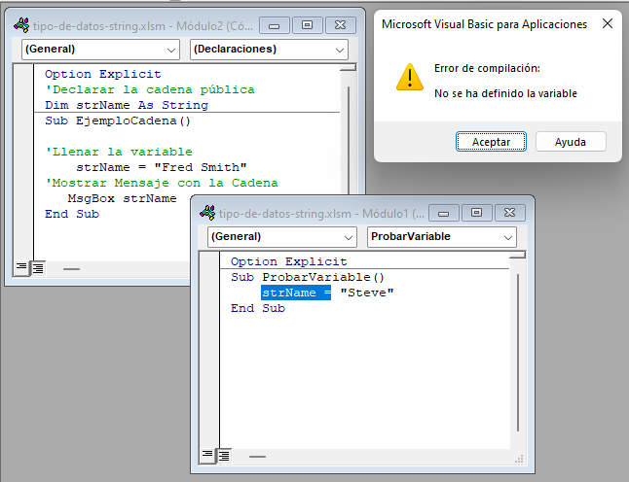
Task: Switch Módulo1 to Full Module View
Action: [224, 455]
